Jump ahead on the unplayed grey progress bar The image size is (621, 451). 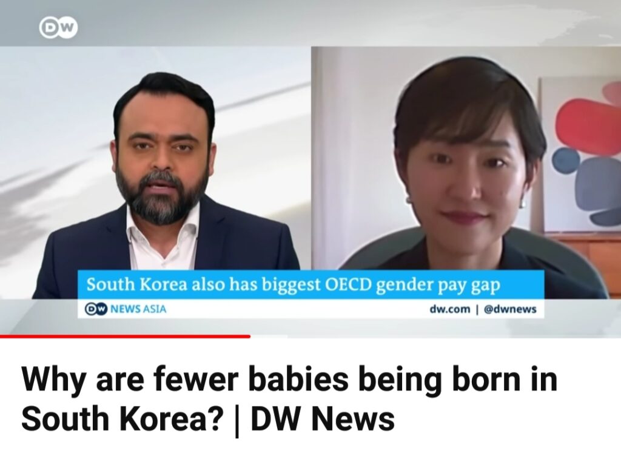[x=435, y=336]
